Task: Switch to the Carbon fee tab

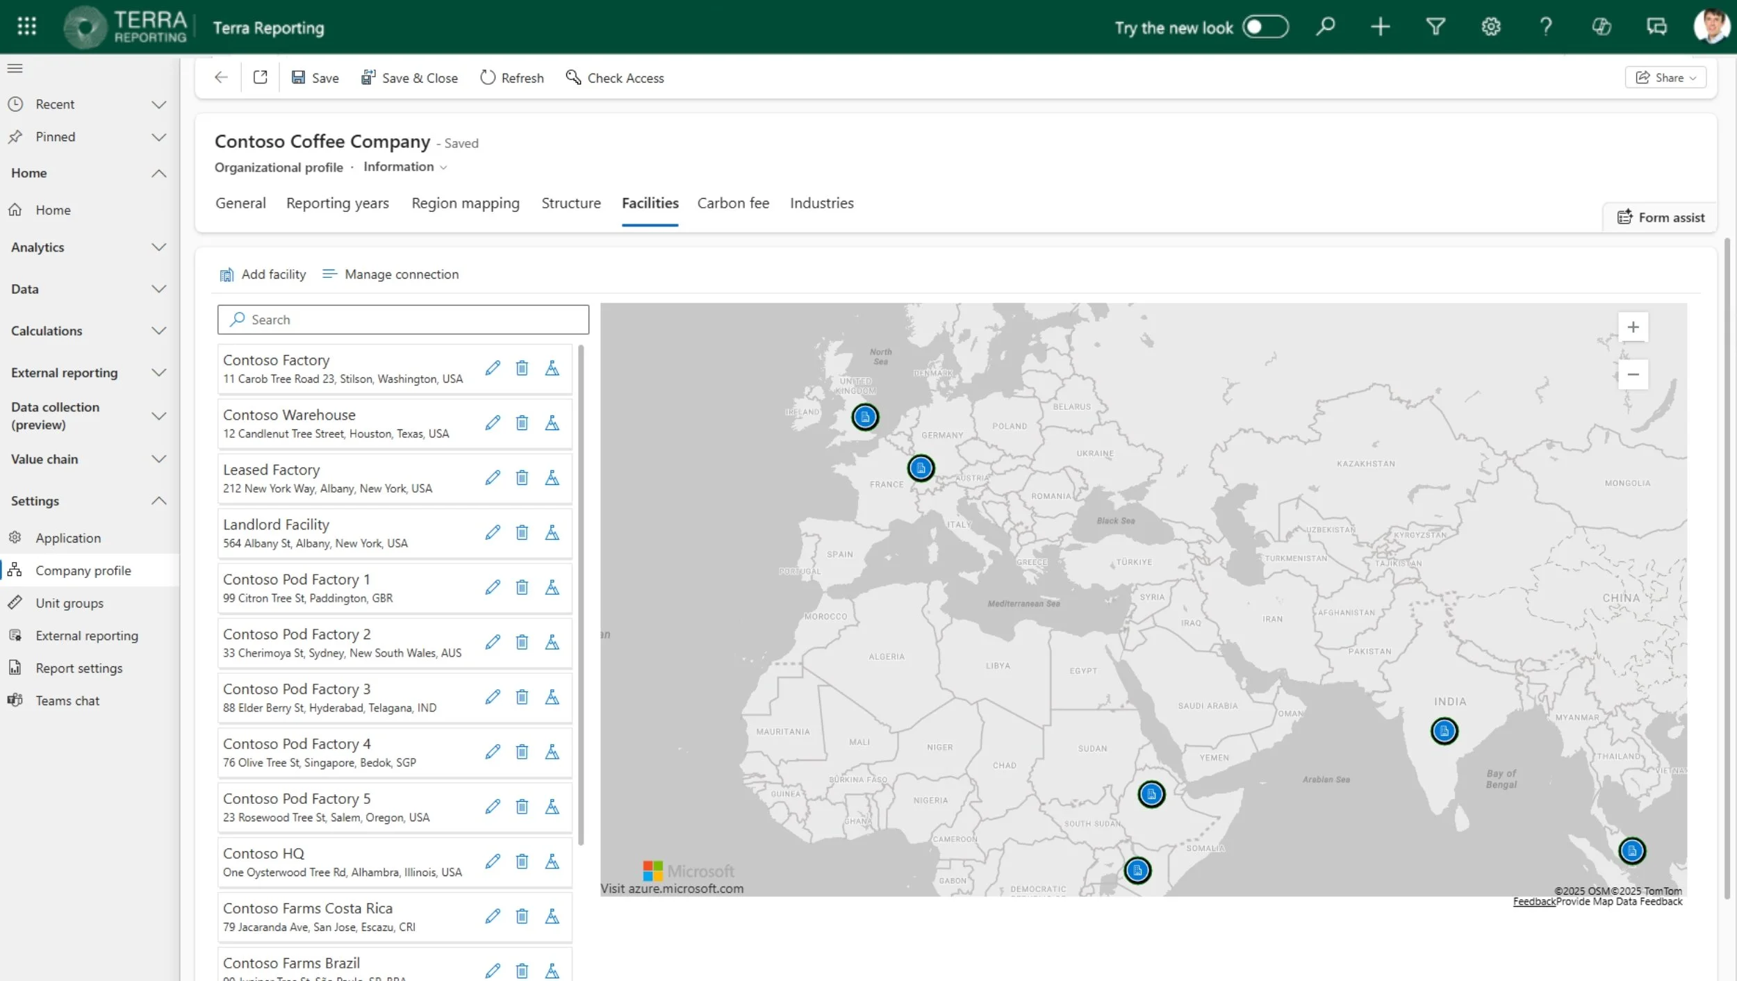Action: pyautogui.click(x=733, y=204)
